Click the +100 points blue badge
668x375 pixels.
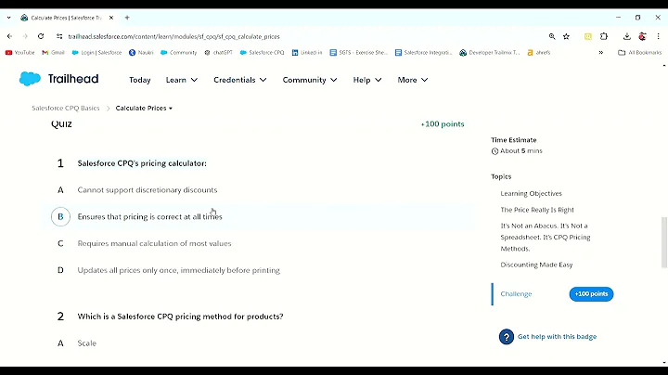tap(591, 294)
